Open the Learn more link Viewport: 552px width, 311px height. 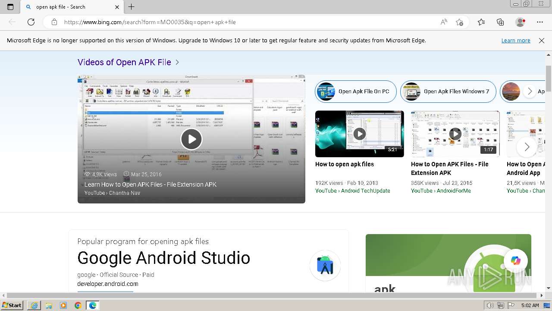point(516,40)
